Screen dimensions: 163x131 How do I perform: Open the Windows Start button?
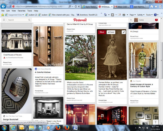coord(4,128)
